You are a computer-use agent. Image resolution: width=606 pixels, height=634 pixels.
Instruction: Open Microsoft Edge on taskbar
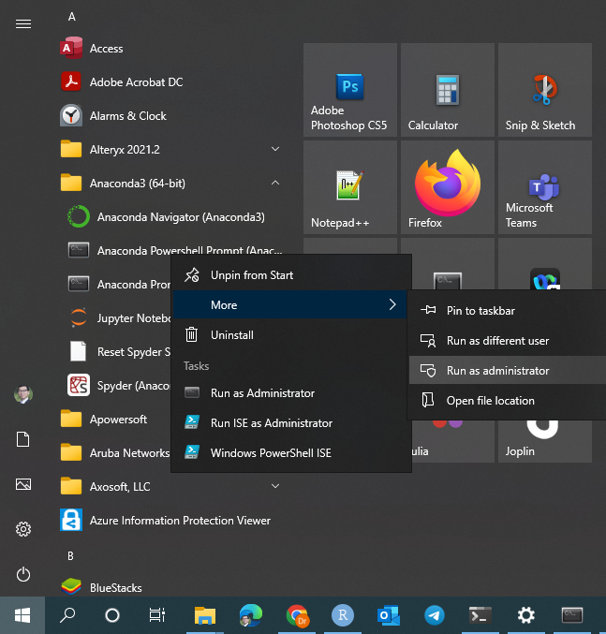(x=251, y=615)
